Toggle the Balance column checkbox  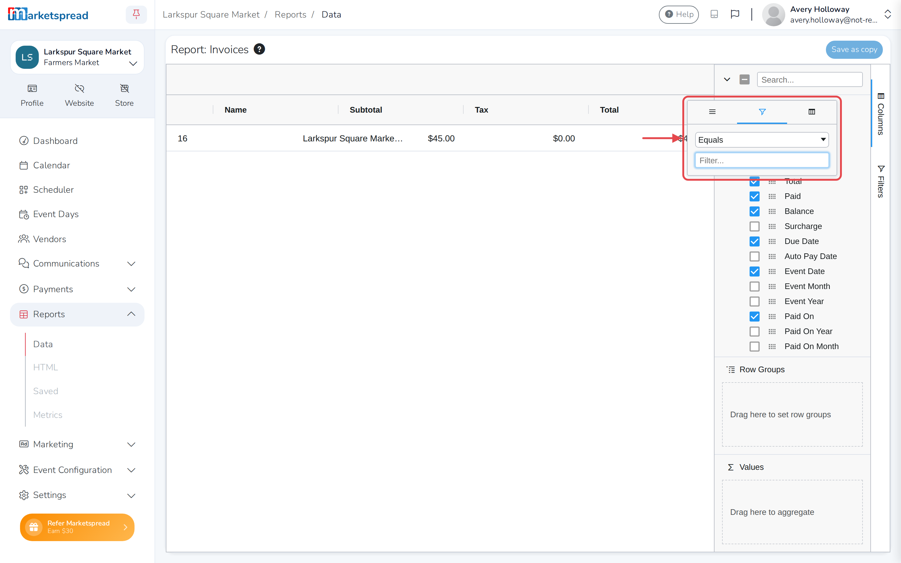[754, 211]
